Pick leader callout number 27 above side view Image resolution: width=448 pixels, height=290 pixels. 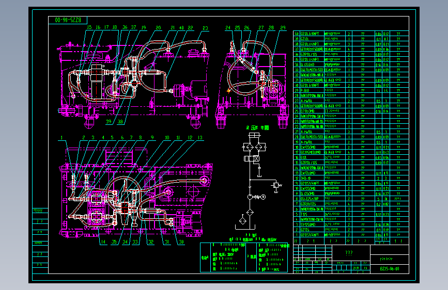click(261, 28)
